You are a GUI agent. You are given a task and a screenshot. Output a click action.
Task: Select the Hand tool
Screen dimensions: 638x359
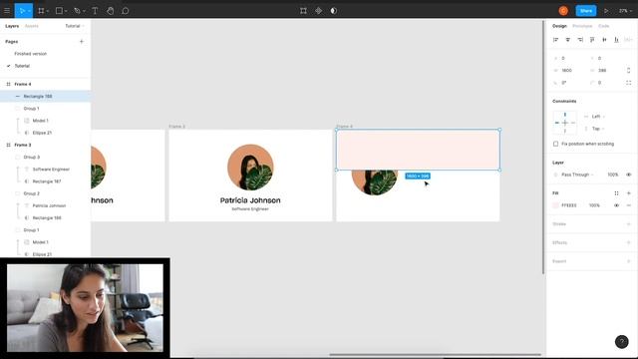pyautogui.click(x=111, y=11)
